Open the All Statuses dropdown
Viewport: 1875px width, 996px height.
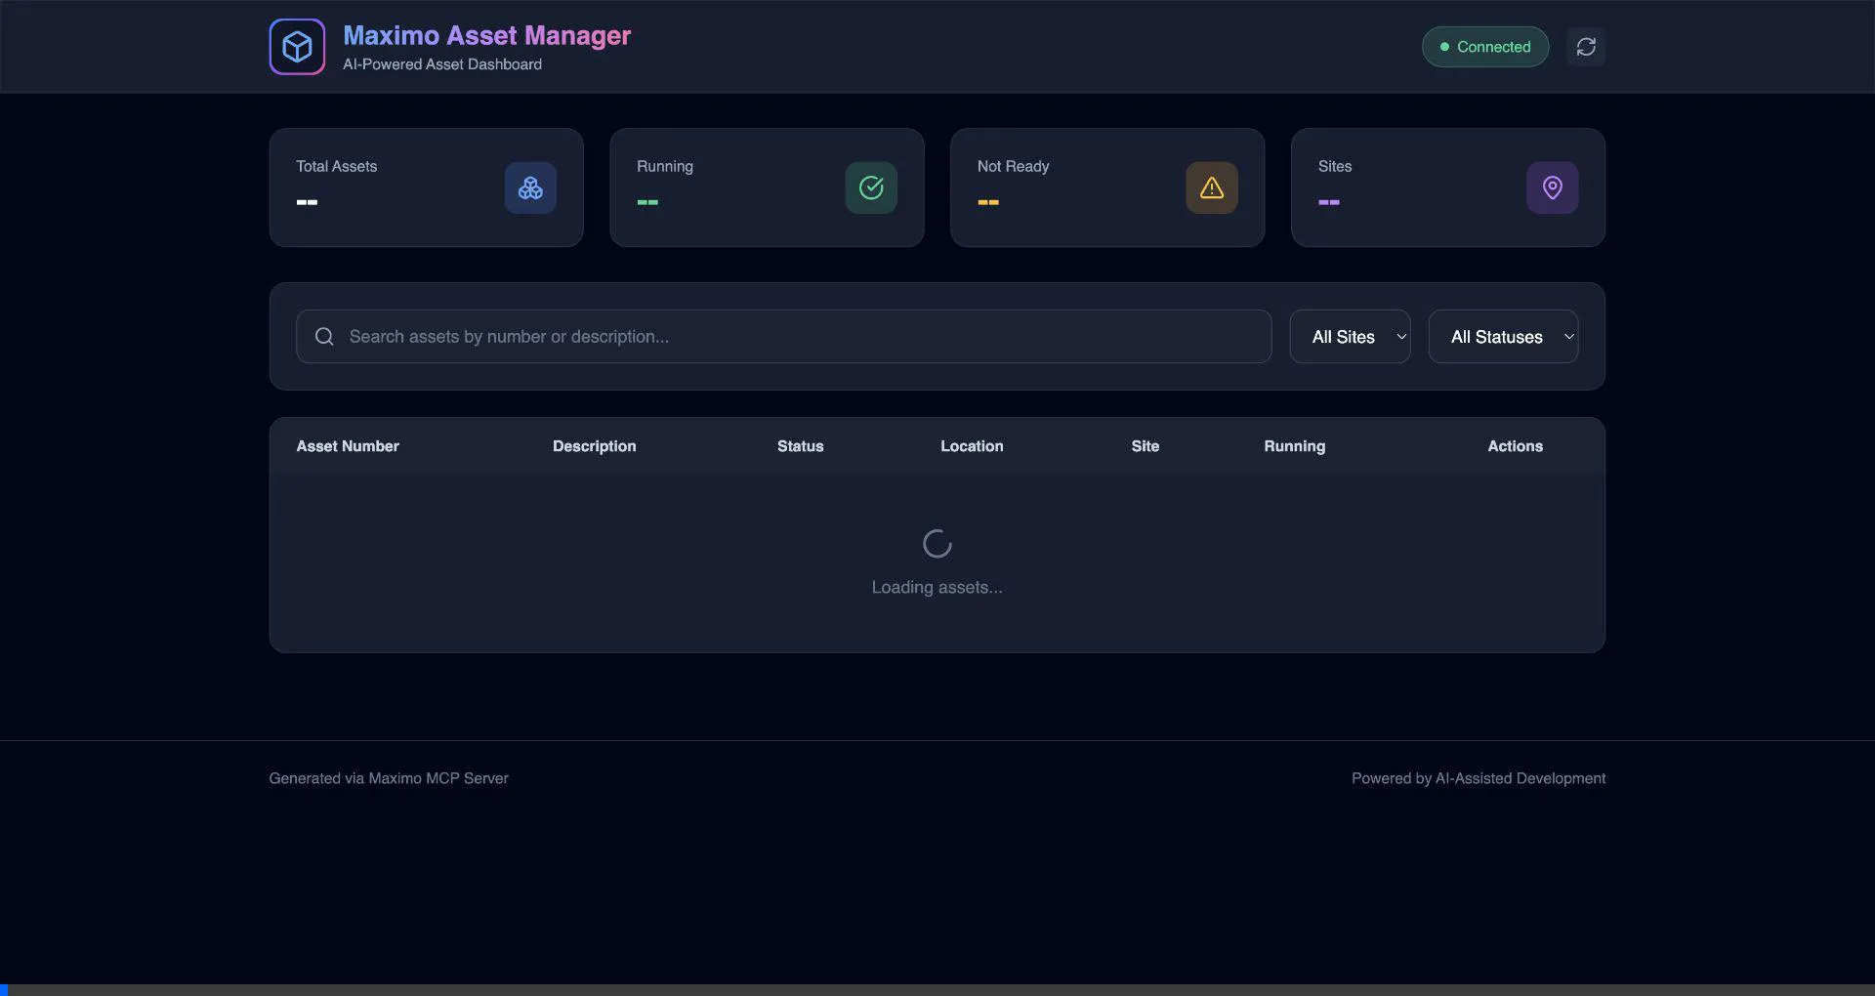point(1504,337)
